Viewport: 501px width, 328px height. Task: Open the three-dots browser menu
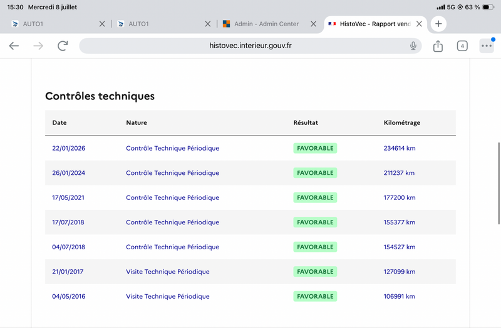[487, 46]
